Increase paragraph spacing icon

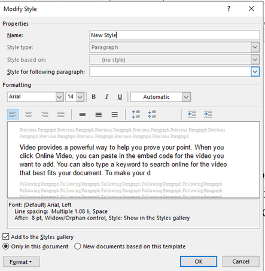point(136,114)
